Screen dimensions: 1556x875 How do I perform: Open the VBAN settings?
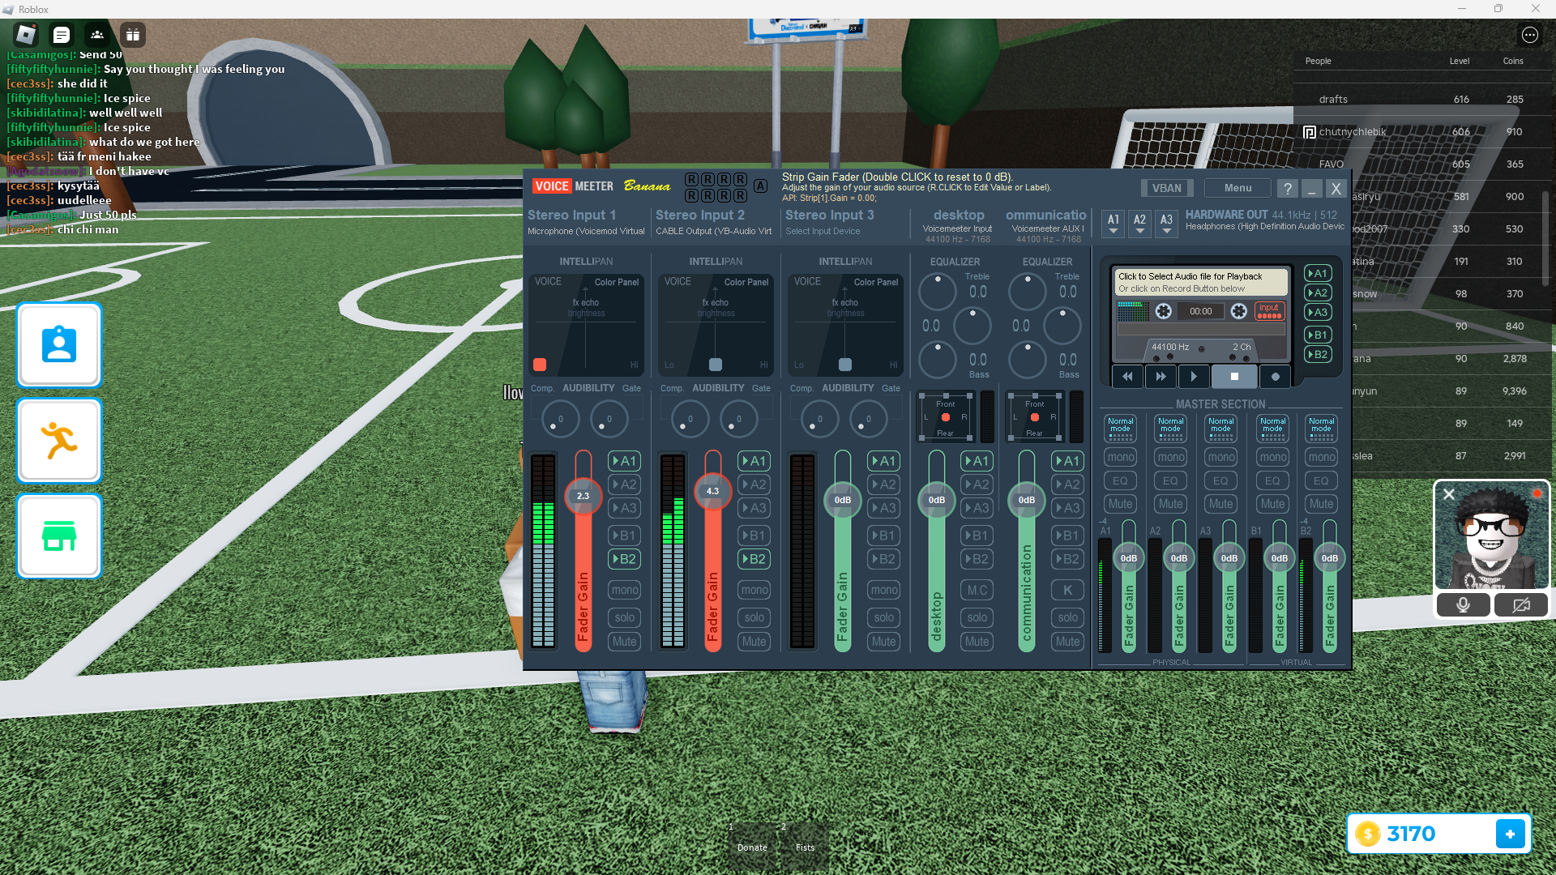point(1166,188)
